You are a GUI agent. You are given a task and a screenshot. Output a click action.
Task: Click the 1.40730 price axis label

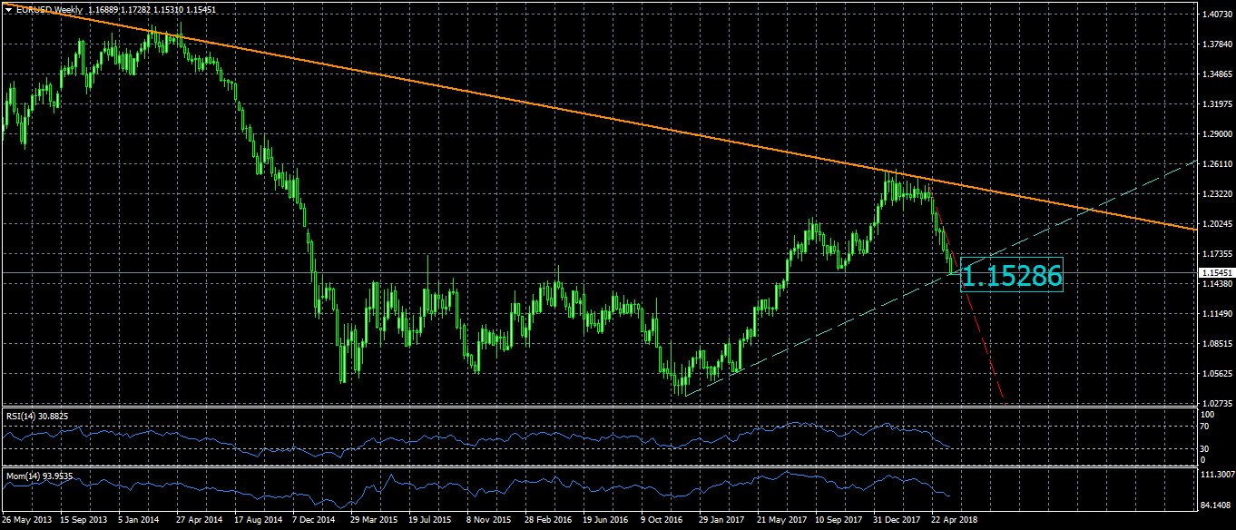(1215, 15)
